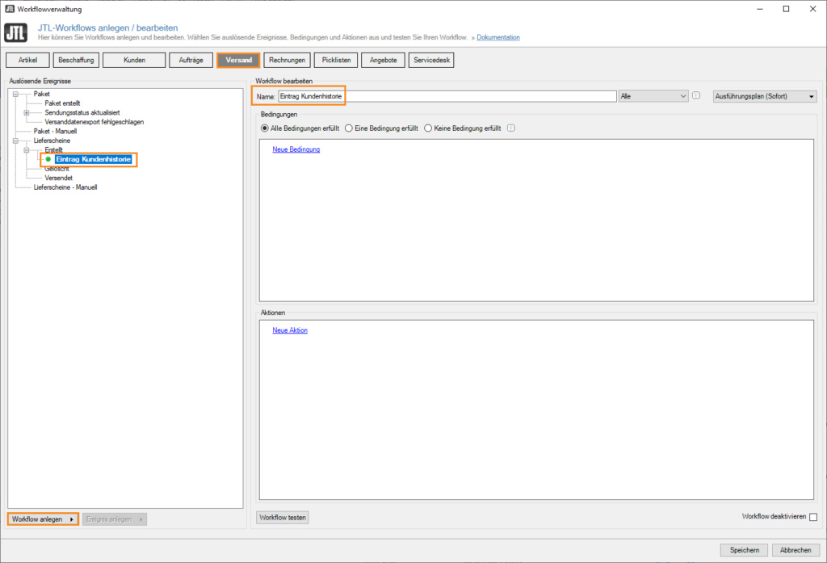Switch to the Servicedesk tab
The image size is (827, 563).
tap(430, 59)
